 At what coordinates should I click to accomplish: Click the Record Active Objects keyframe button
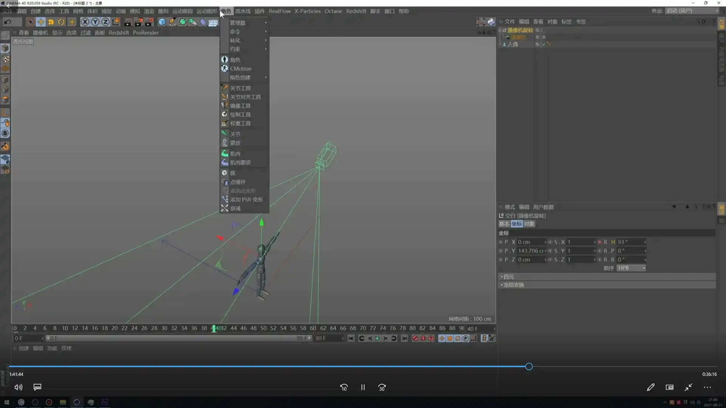415,338
